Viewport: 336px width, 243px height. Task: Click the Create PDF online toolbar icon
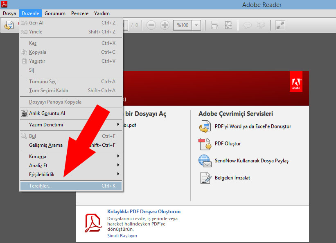[9, 25]
